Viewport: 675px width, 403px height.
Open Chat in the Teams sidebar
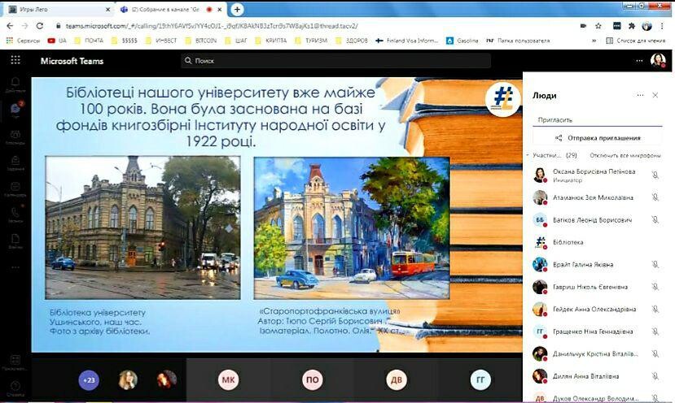click(x=15, y=110)
